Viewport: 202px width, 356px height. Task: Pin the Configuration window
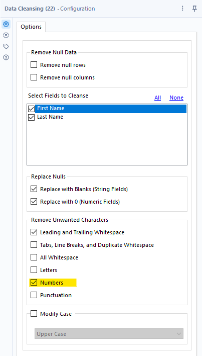(194, 9)
